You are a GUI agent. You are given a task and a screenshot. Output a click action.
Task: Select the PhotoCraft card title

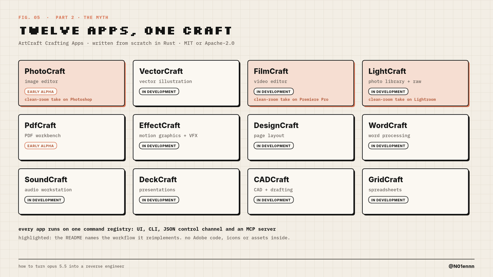coord(45,71)
